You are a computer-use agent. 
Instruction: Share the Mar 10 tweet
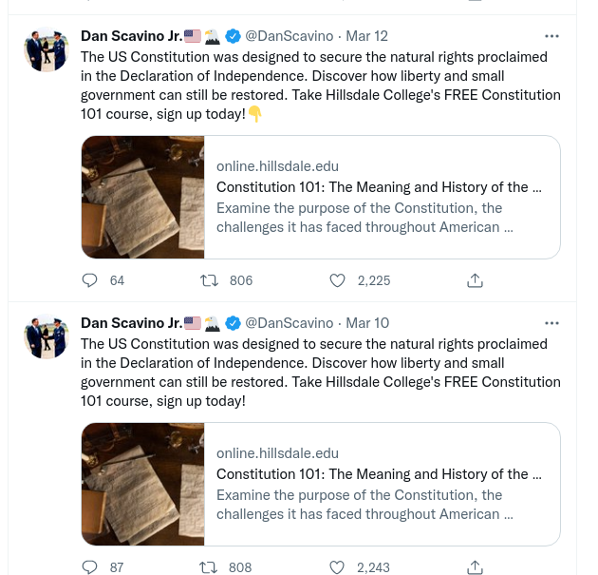(476, 567)
